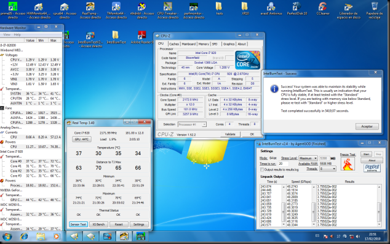This screenshot has height=244, width=390.
Task: Click the Windows Start orb
Action: point(7,237)
